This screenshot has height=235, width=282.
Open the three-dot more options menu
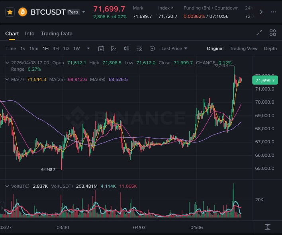pyautogui.click(x=273, y=12)
